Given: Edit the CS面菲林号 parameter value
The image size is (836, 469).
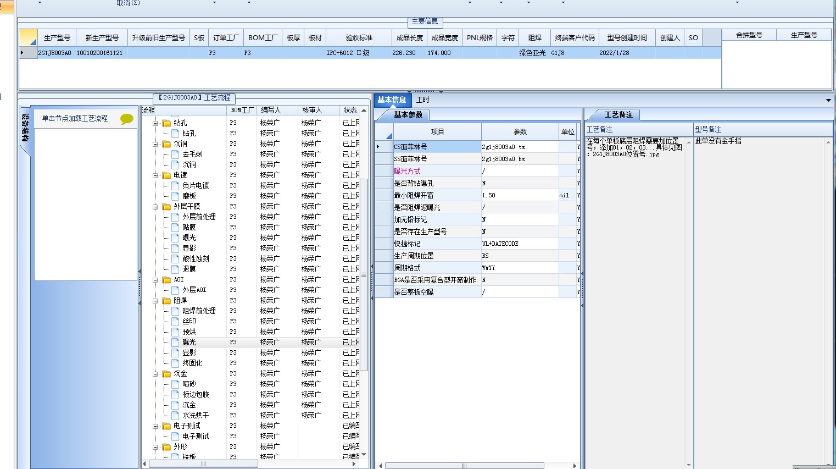Looking at the screenshot, I should [x=520, y=147].
